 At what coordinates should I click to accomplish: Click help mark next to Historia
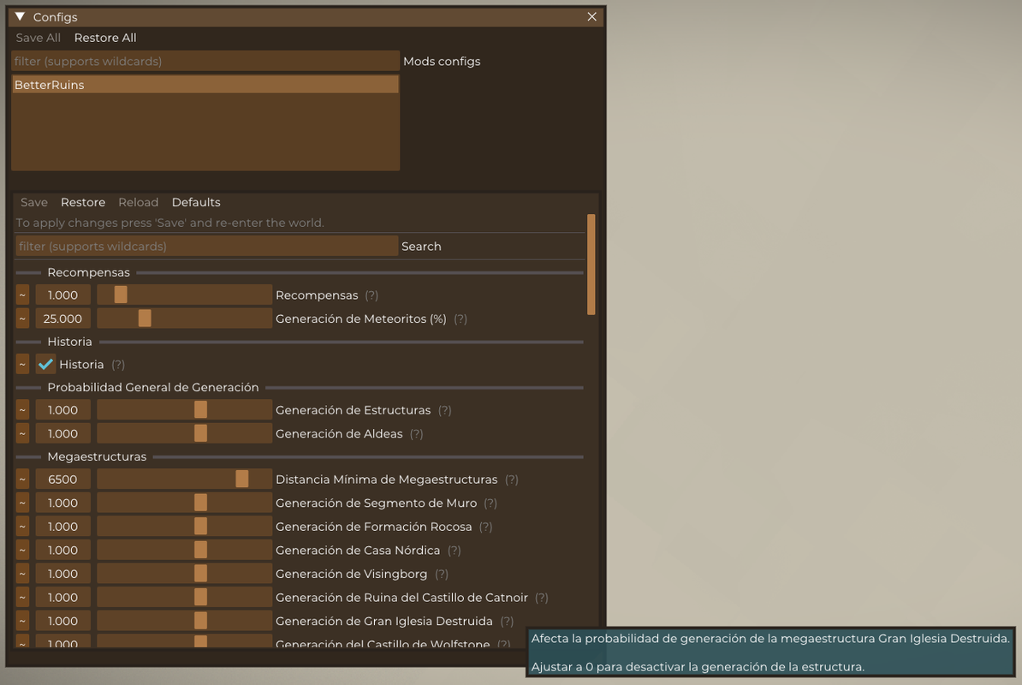(x=118, y=364)
